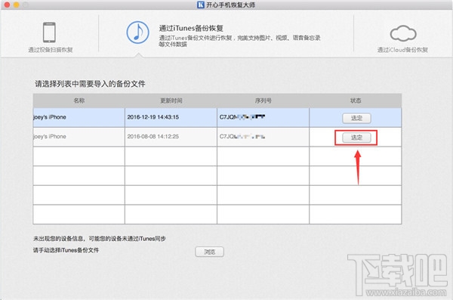Click 请手动选择iTunes备份文件 text
Viewport: 453px width, 300px height.
66,250
